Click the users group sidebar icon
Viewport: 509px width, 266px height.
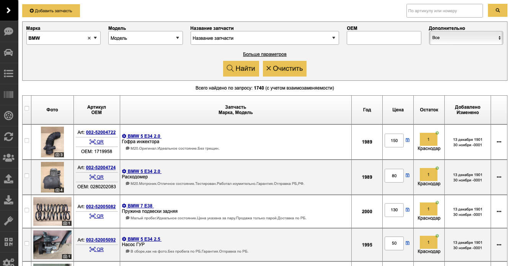click(8, 158)
